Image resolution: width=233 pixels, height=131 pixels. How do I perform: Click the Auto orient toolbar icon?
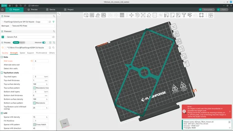[x=98, y=15]
